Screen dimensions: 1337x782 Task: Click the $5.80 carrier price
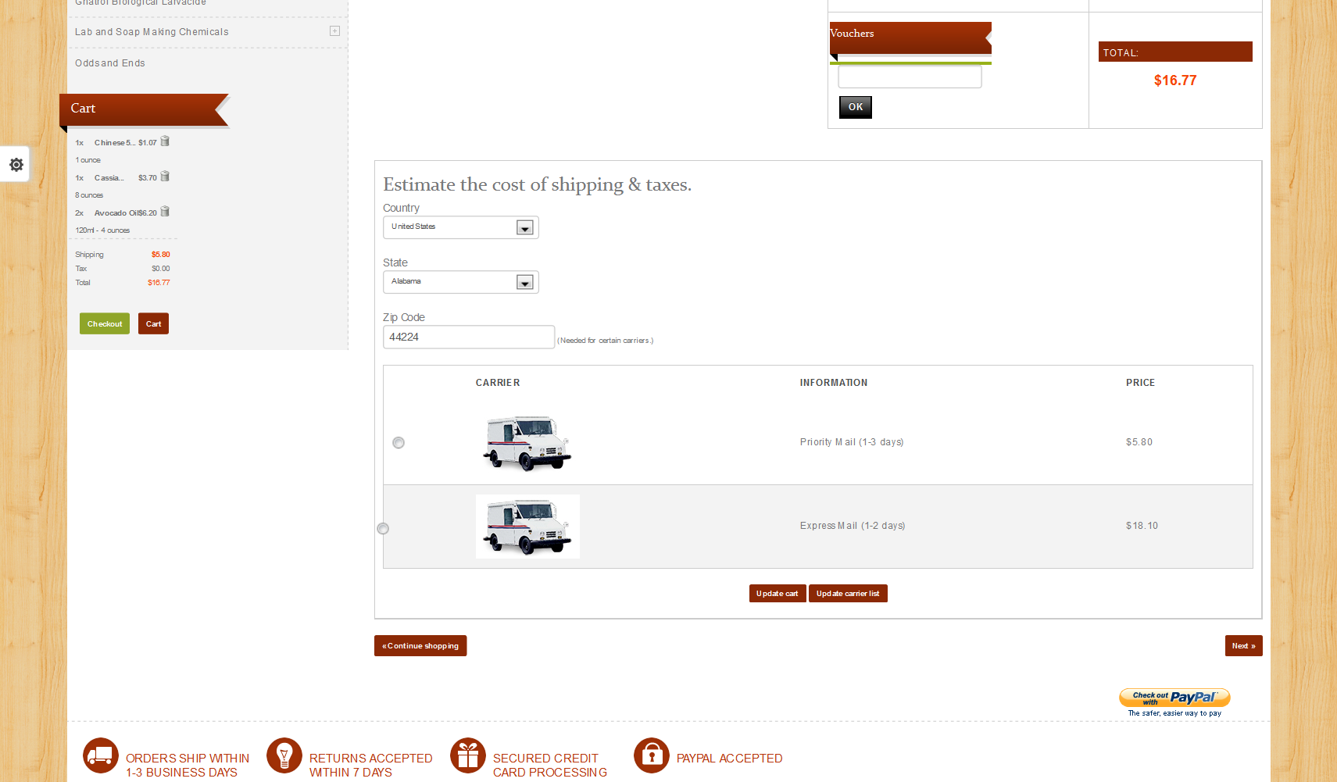click(x=1139, y=442)
